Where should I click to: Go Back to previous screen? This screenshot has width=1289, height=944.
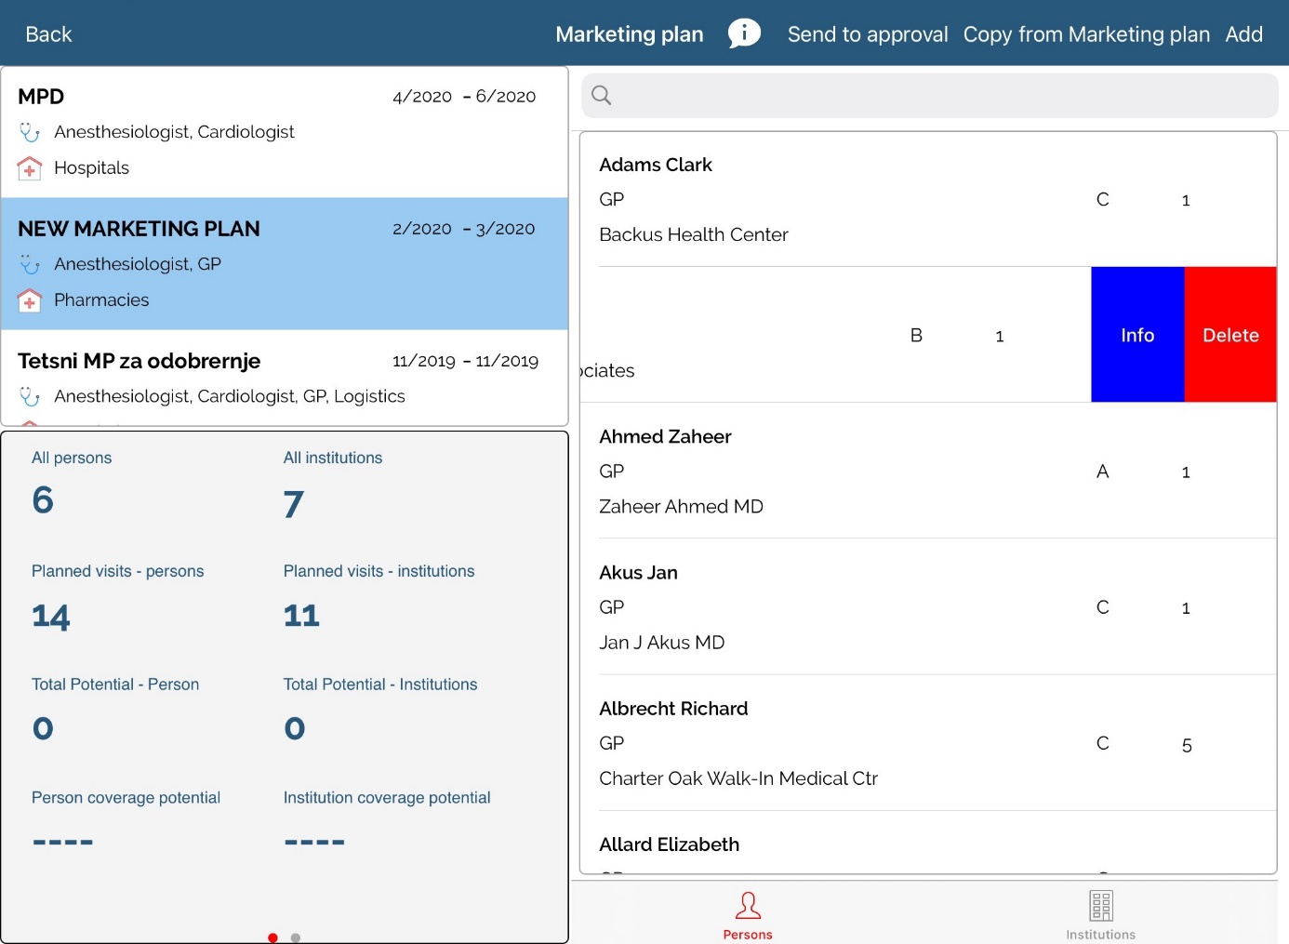48,34
